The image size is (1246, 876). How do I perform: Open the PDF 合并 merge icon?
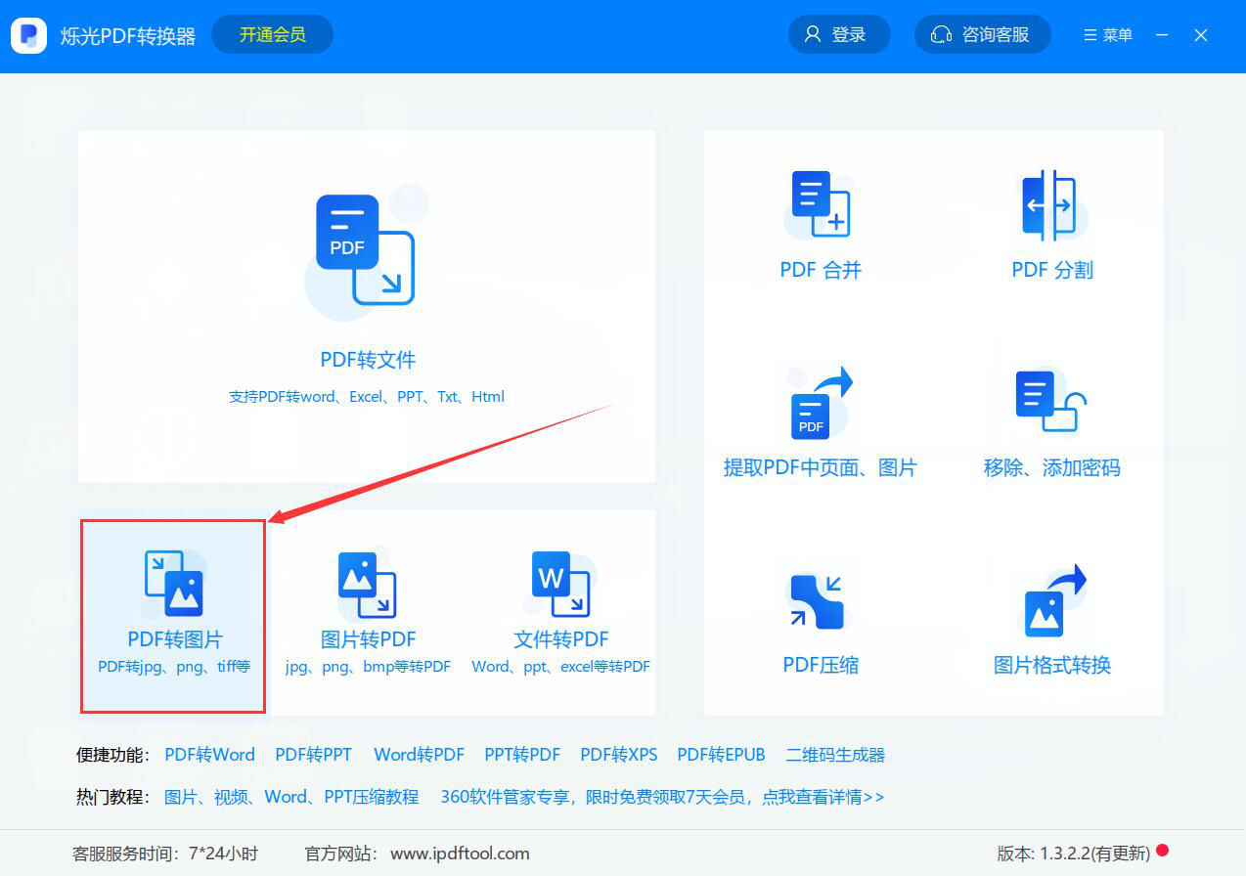coord(821,204)
